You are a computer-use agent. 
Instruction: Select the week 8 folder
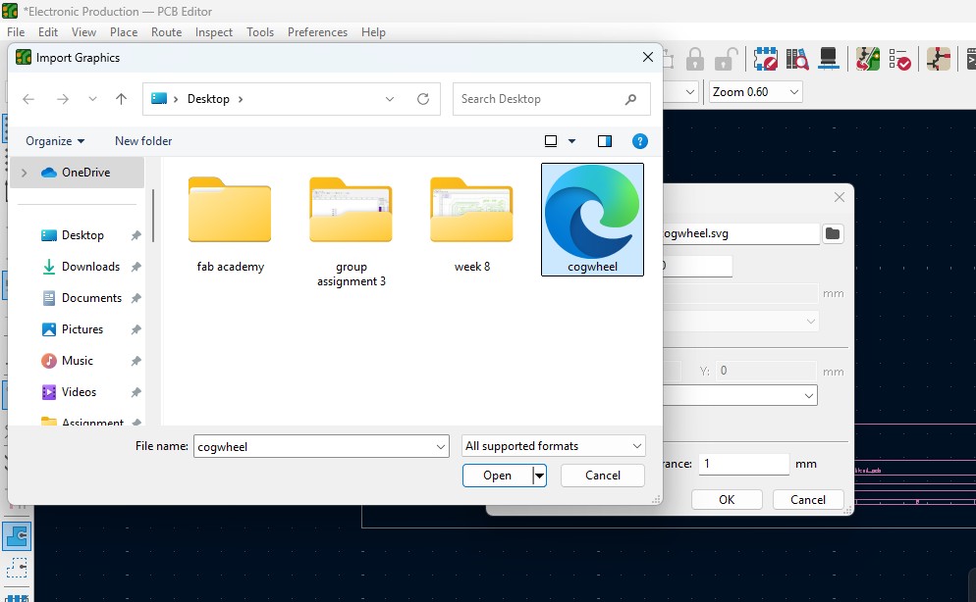point(472,225)
